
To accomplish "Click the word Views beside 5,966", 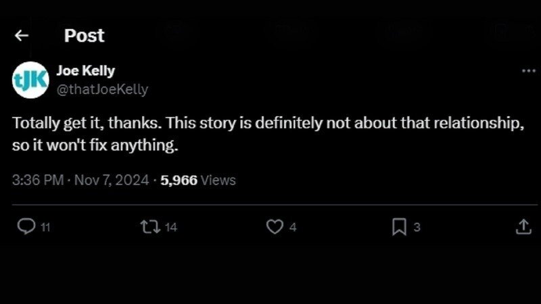I will pos(218,180).
